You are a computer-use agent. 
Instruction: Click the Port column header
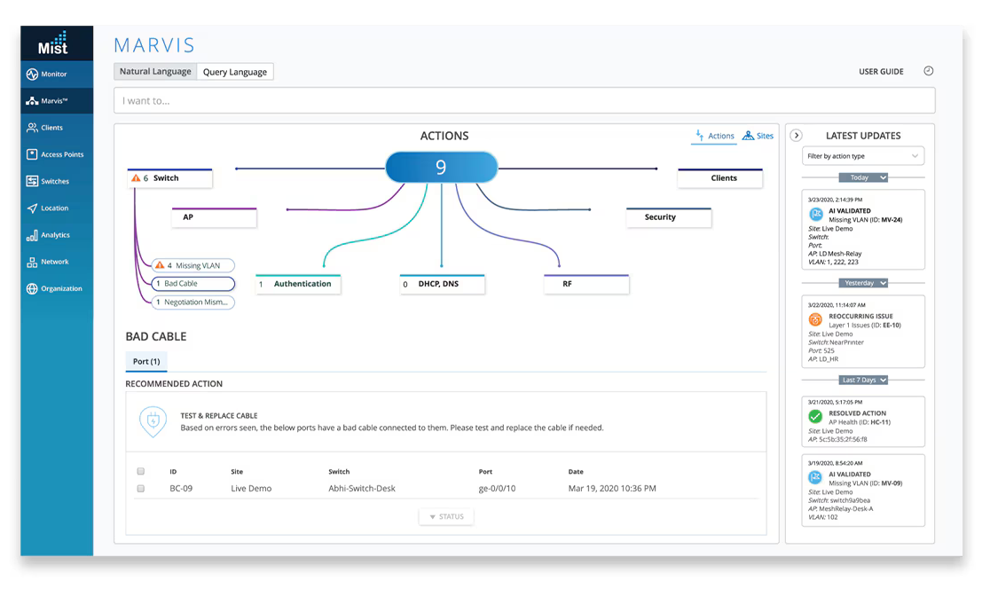[485, 471]
